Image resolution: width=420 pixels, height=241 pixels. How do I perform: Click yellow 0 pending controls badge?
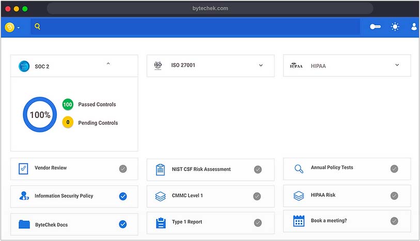coord(68,122)
